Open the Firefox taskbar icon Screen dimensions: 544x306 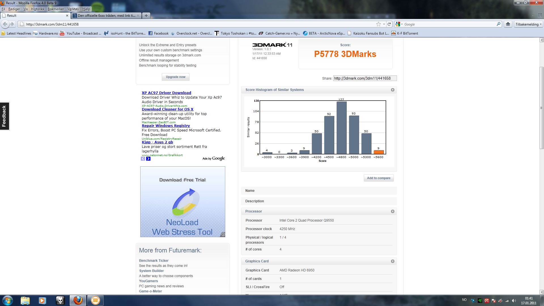[x=78, y=300]
